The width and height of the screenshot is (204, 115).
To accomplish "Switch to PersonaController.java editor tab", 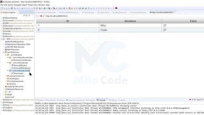I will [x=46, y=12].
